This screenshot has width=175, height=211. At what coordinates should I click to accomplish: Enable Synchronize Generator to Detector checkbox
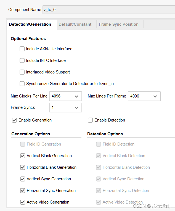[22, 84]
